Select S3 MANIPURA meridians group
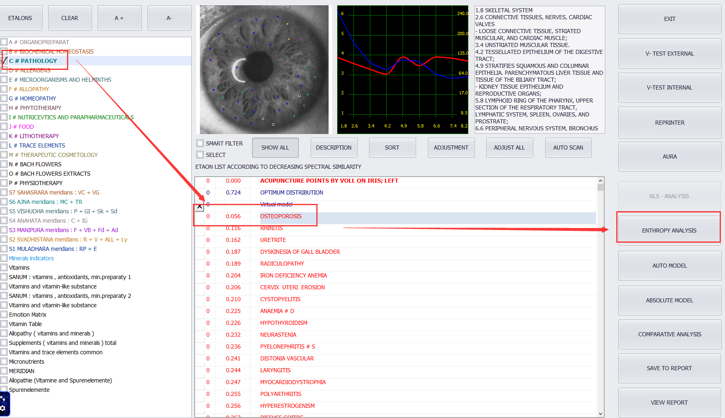The height and width of the screenshot is (418, 725). pyautogui.click(x=63, y=230)
